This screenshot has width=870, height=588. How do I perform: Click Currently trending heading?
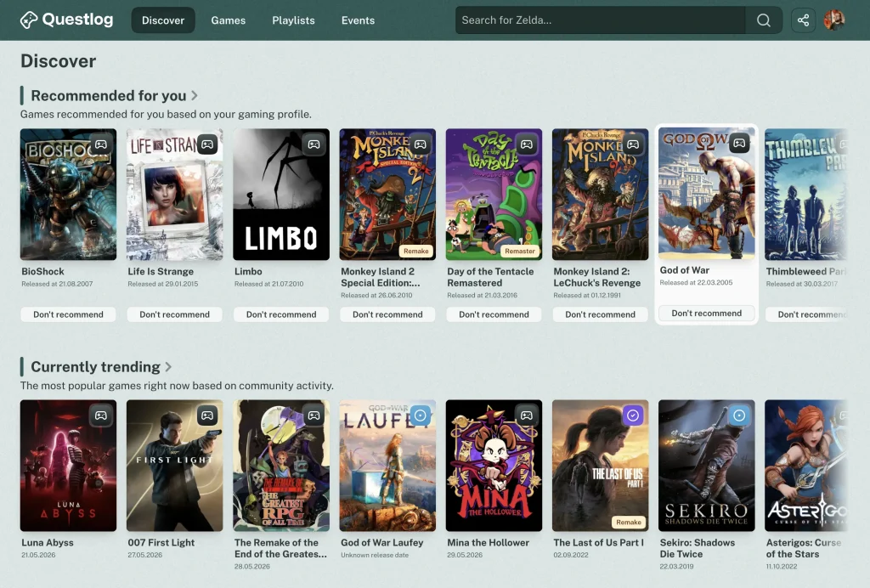coord(95,367)
